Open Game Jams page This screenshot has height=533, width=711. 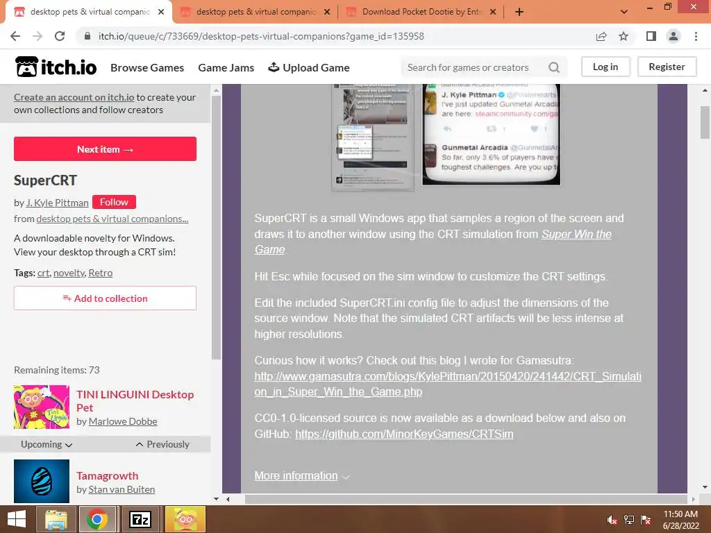pyautogui.click(x=226, y=67)
